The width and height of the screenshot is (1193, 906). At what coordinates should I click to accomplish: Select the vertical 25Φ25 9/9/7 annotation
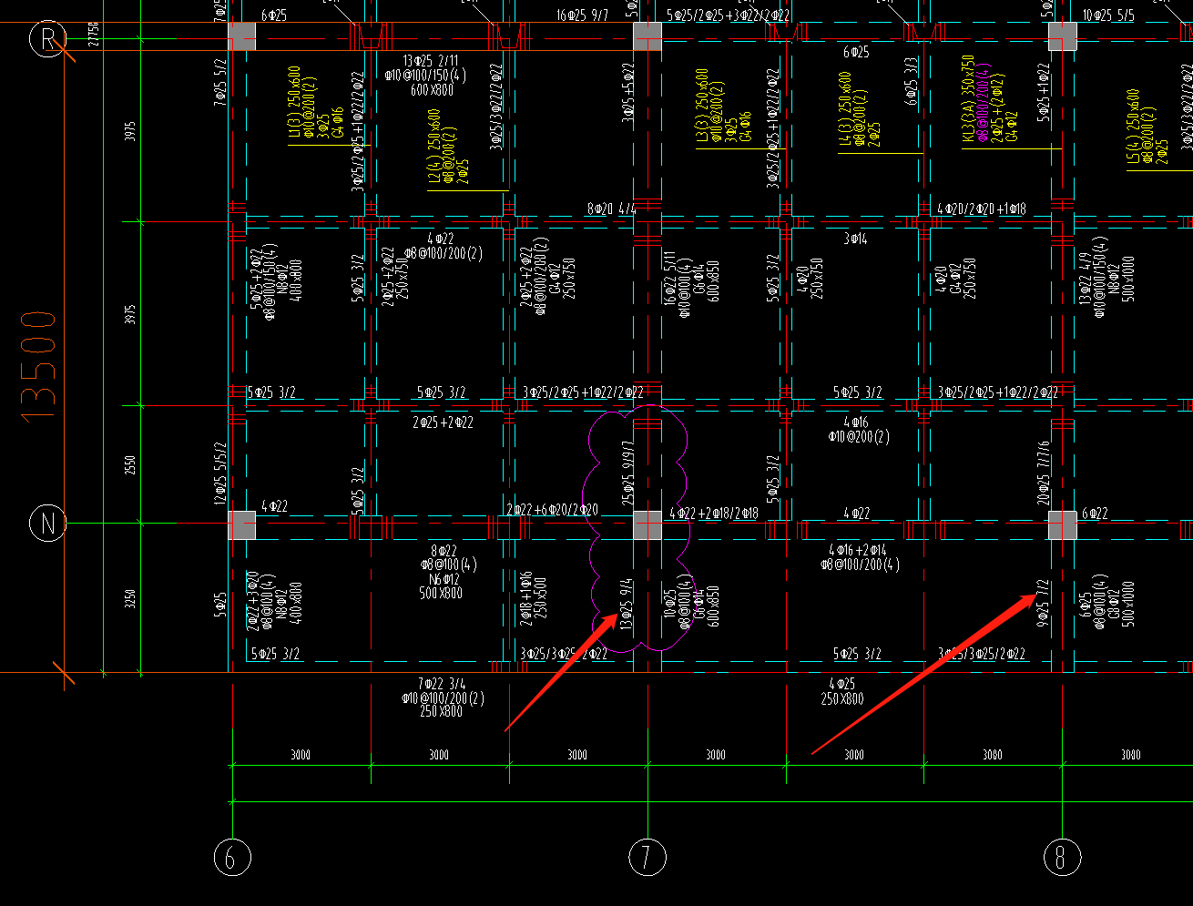627,473
